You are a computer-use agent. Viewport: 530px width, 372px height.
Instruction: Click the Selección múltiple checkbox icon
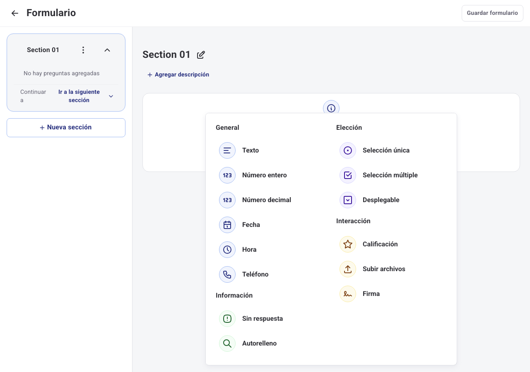(x=348, y=175)
